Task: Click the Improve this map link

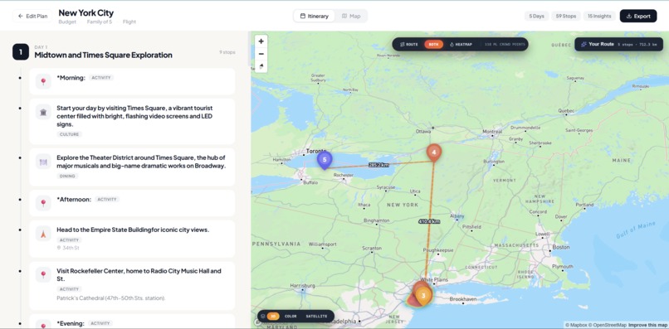Action: pos(647,325)
